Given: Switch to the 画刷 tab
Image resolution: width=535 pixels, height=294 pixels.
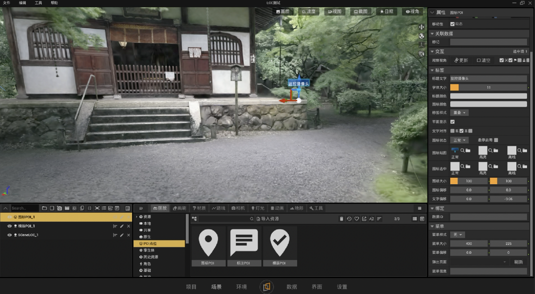Looking at the screenshot, I should 179,208.
